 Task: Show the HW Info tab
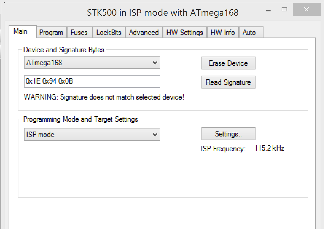(223, 33)
